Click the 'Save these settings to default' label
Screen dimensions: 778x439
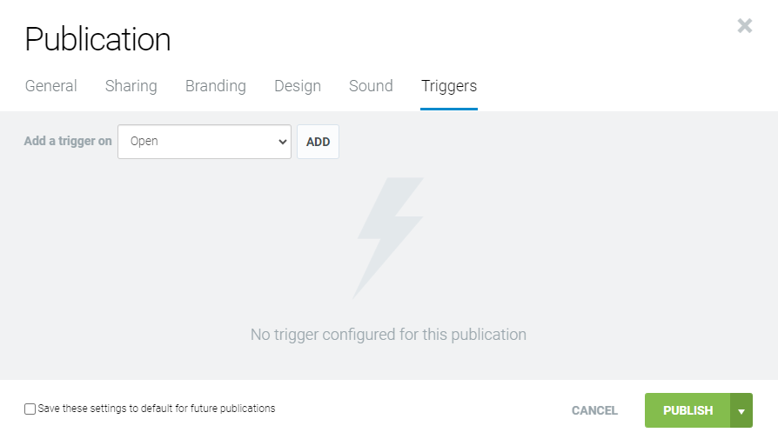pyautogui.click(x=157, y=409)
